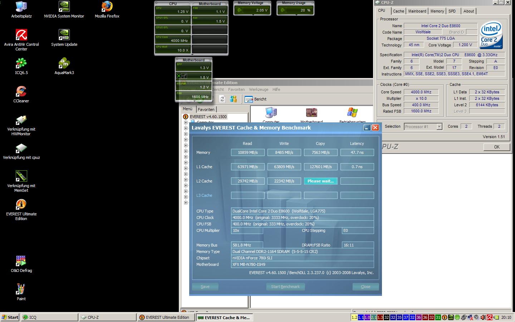Click the 'Please wait...' L2 Cache copy cell

[x=320, y=181]
